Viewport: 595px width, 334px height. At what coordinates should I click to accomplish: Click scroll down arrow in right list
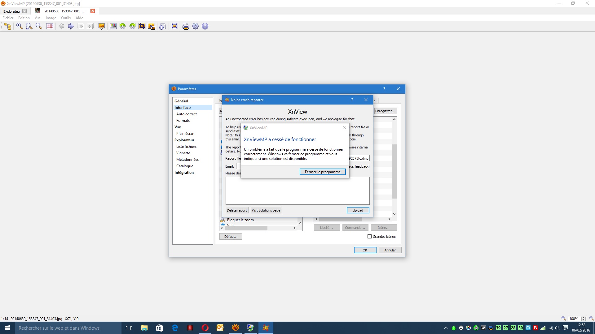[x=394, y=214]
